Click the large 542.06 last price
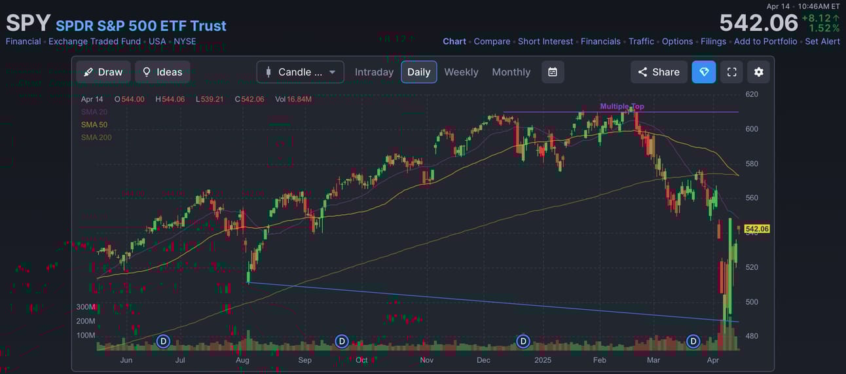This screenshot has width=846, height=374. (758, 23)
